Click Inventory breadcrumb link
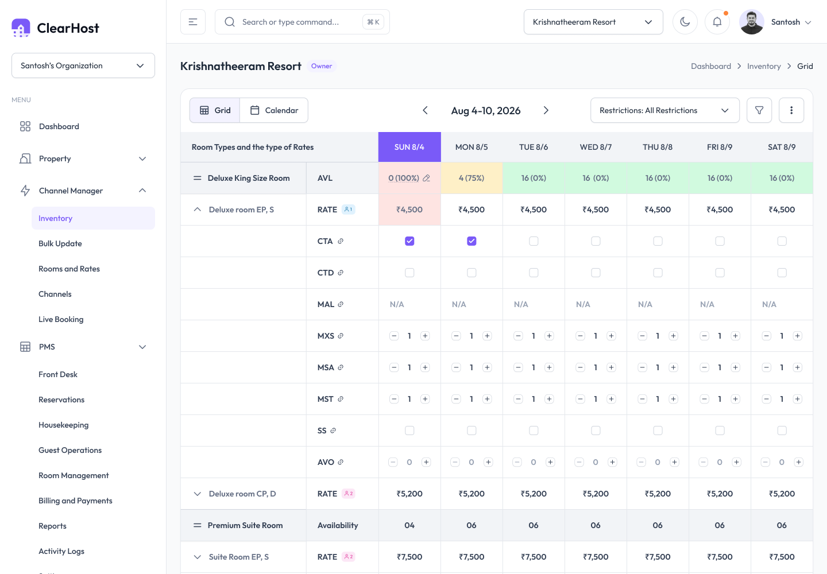The height and width of the screenshot is (574, 827). coord(764,66)
